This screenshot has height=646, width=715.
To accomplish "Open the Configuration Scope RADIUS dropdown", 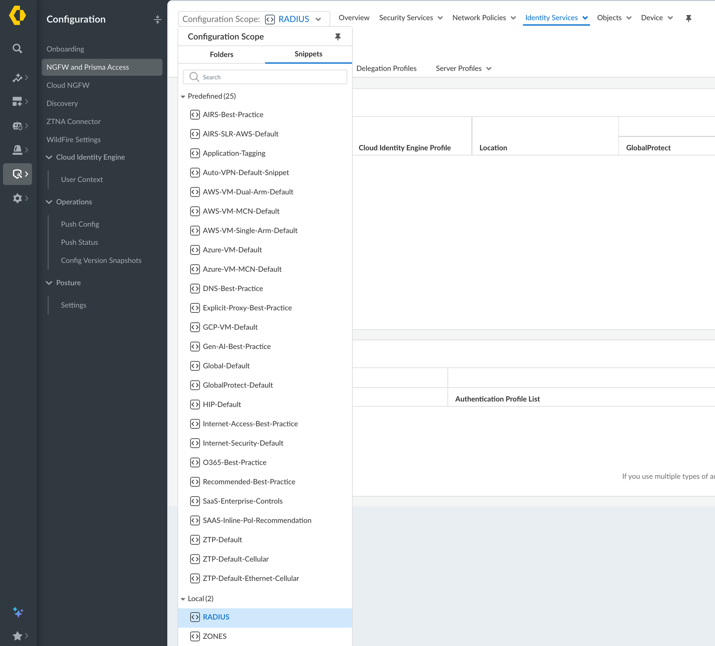I will (x=254, y=19).
